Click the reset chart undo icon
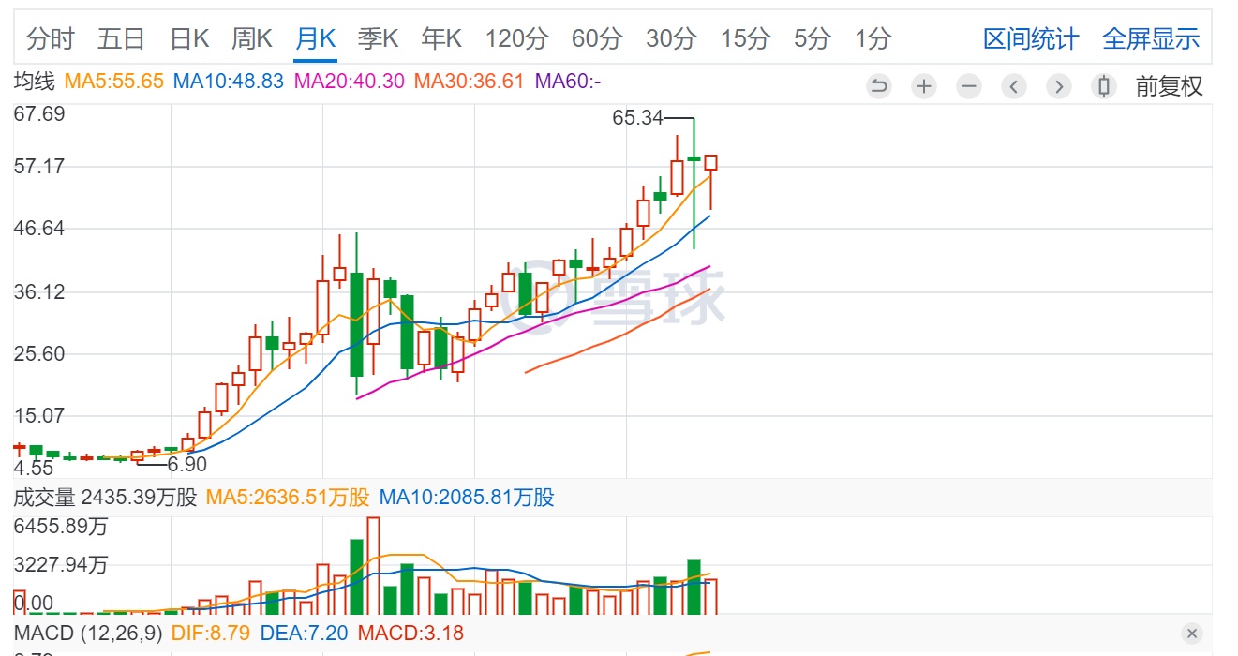 878,87
